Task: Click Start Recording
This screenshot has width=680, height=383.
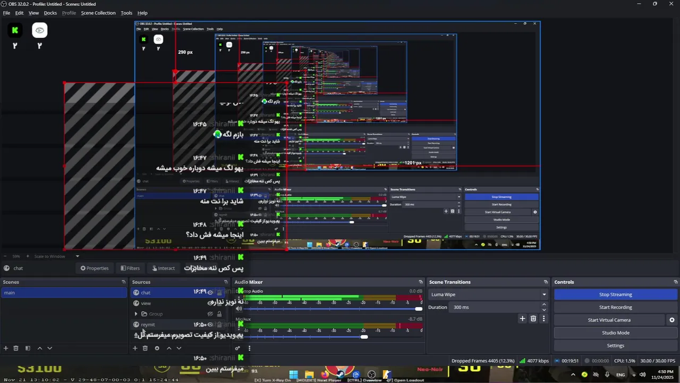Action: pyautogui.click(x=616, y=307)
